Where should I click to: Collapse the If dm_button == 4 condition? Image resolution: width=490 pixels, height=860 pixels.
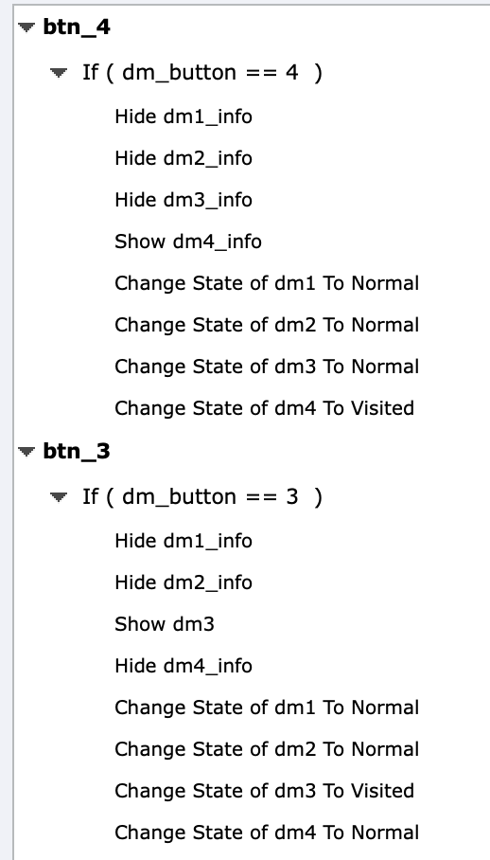(59, 72)
